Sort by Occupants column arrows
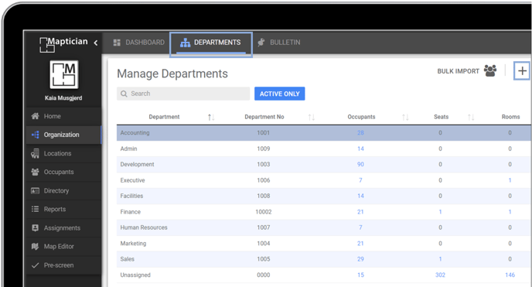 405,117
